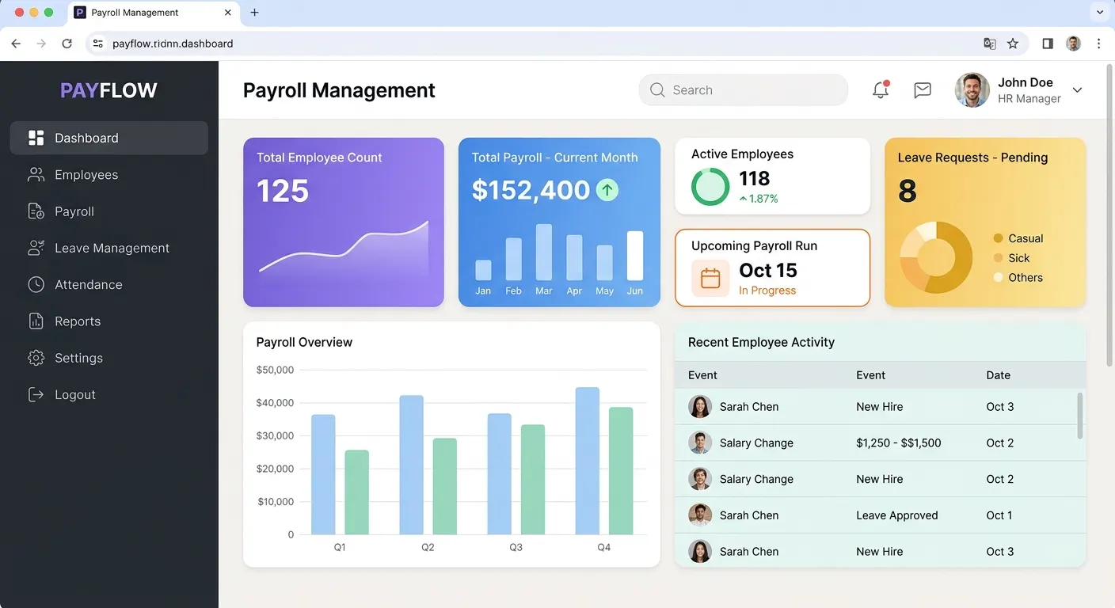The height and width of the screenshot is (608, 1115).
Task: Click the "Oct 1" date cell
Action: point(999,515)
